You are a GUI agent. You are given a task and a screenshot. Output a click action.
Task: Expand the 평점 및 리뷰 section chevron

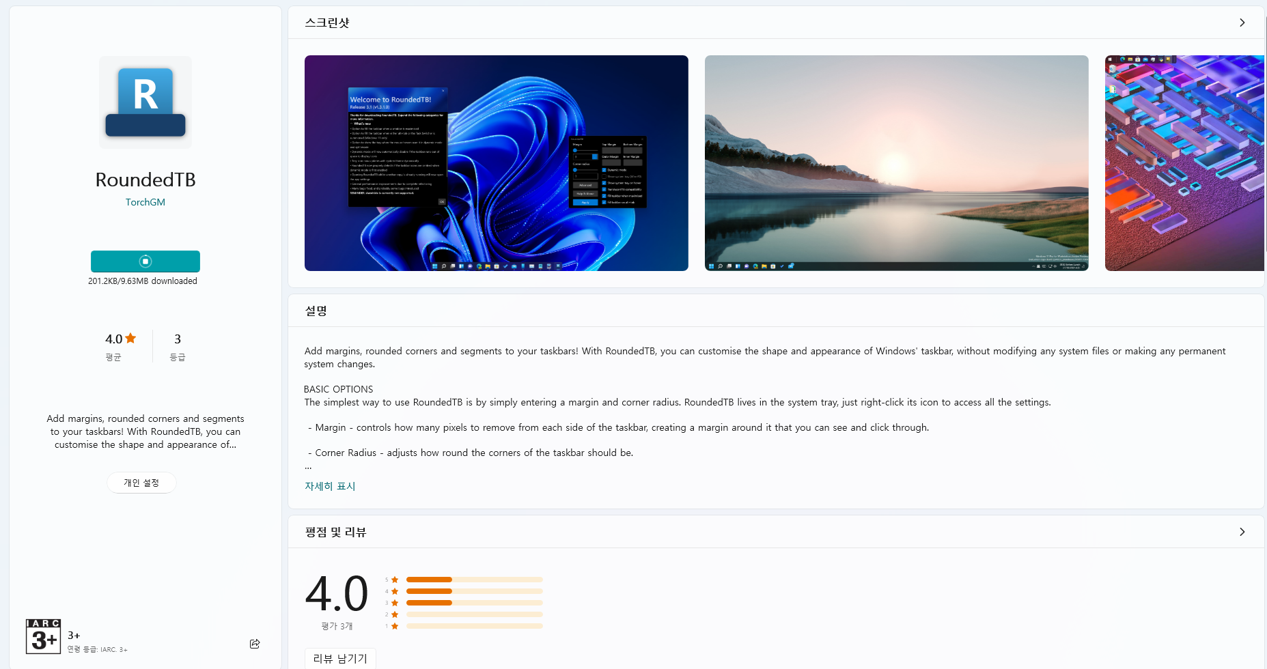pyautogui.click(x=1242, y=532)
